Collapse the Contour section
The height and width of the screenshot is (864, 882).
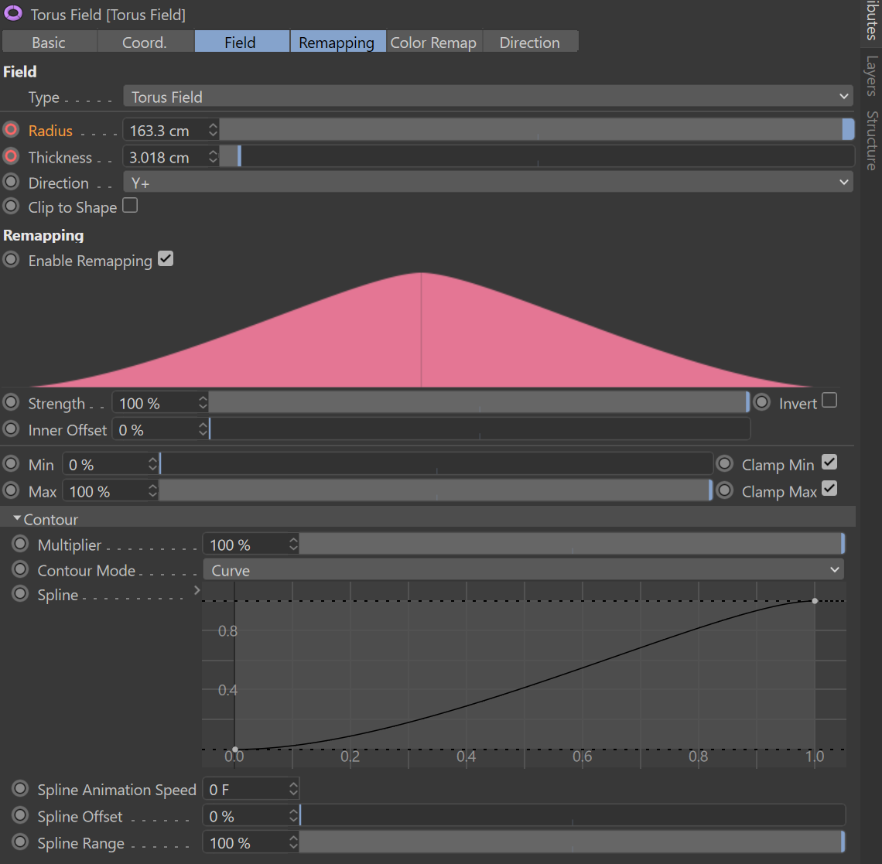(x=17, y=518)
